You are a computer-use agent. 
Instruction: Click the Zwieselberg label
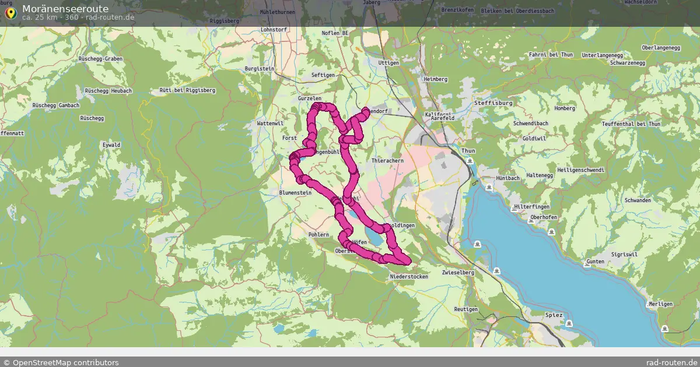tap(459, 272)
